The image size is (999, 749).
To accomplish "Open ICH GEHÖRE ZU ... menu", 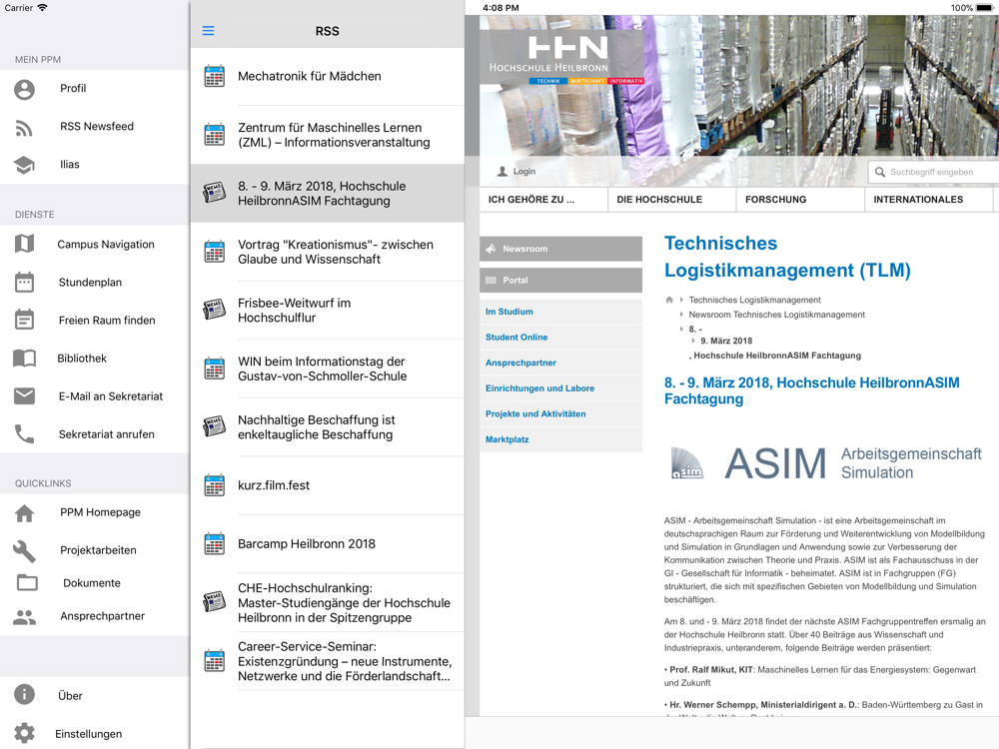I will (x=543, y=200).
